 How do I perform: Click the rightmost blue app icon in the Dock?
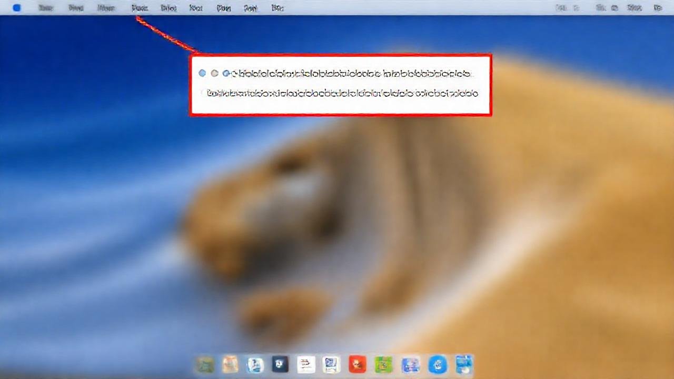click(464, 364)
